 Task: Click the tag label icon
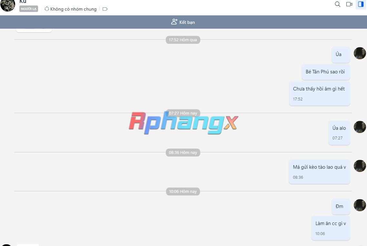click(x=105, y=9)
